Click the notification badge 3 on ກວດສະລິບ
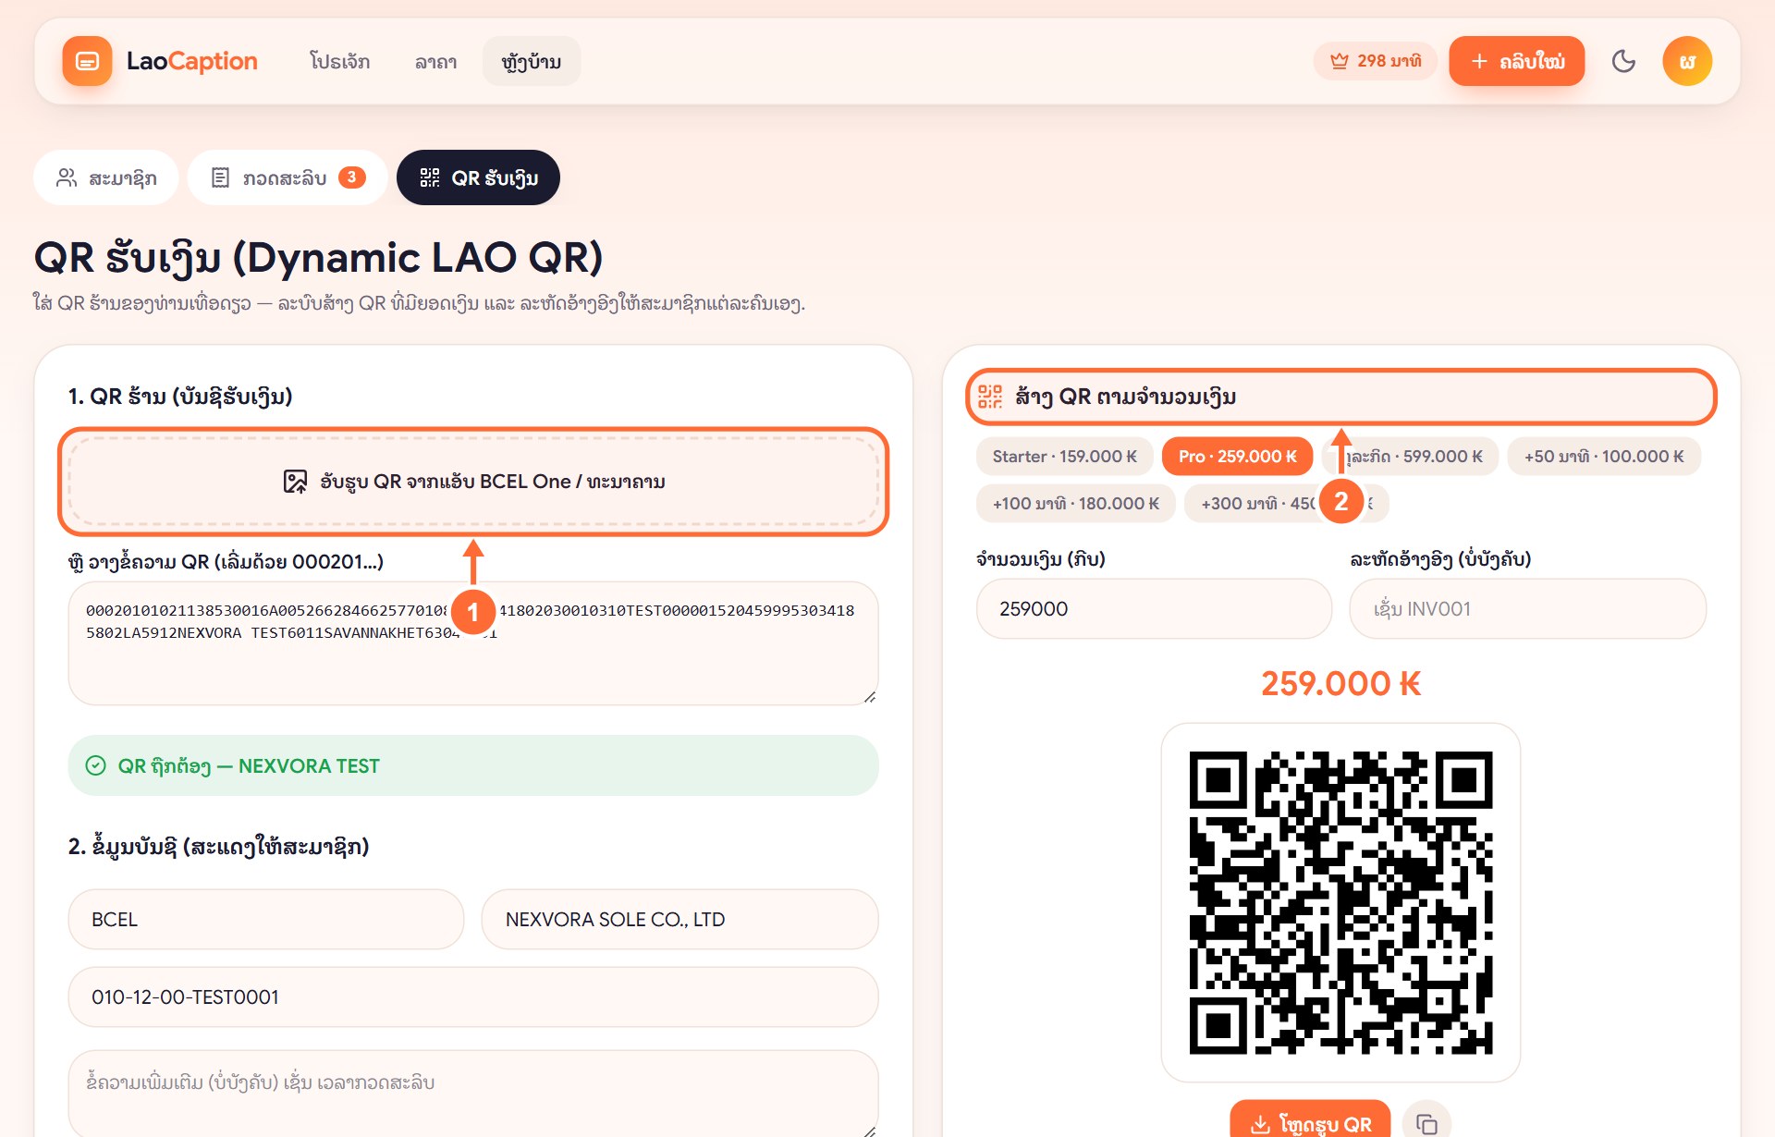 pyautogui.click(x=352, y=177)
